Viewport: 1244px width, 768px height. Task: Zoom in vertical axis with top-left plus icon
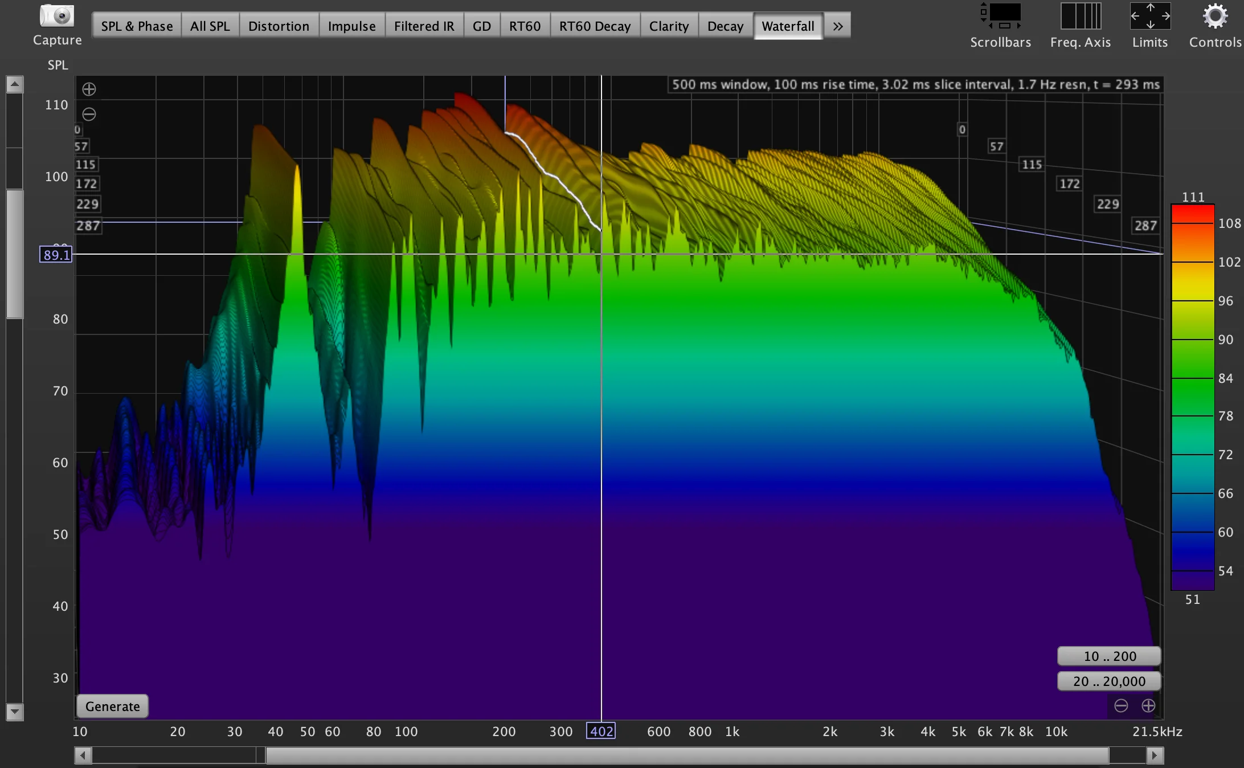point(89,89)
